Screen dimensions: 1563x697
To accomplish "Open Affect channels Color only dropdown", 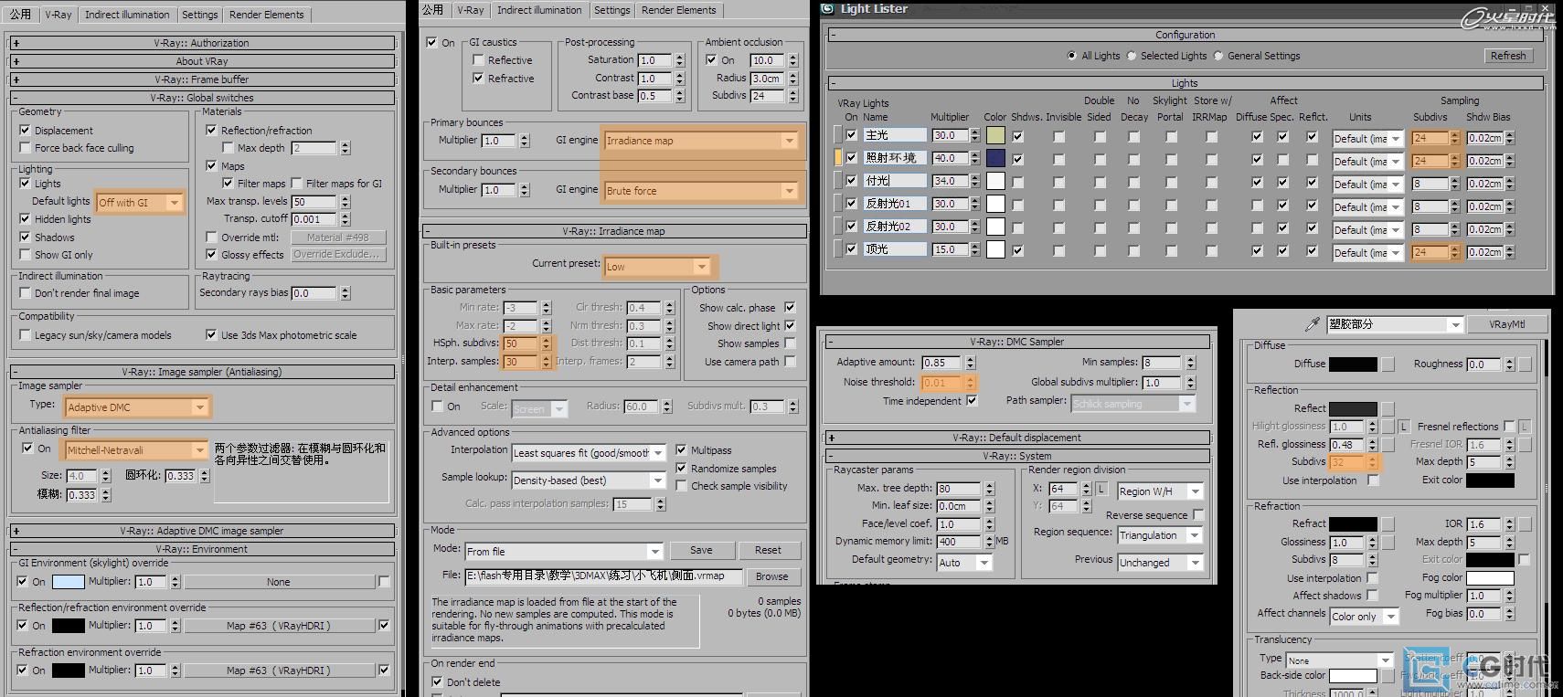I will tap(1364, 617).
